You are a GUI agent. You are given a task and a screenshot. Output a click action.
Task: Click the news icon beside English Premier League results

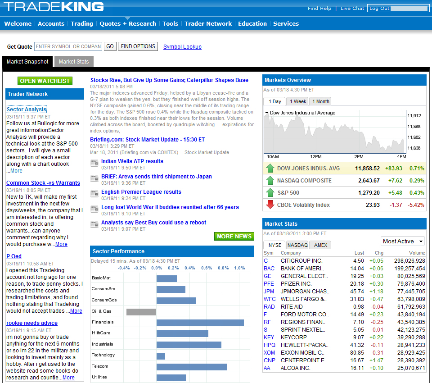coord(94,194)
